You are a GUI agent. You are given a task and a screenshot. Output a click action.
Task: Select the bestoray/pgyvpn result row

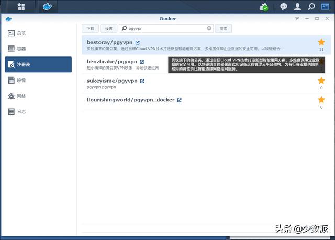(206, 45)
